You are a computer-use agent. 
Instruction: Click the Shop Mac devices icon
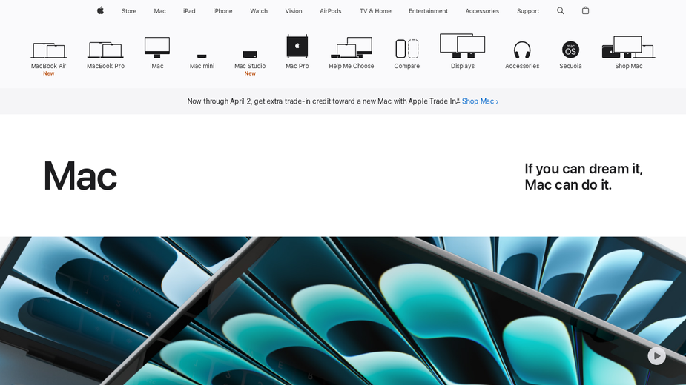pyautogui.click(x=628, y=47)
